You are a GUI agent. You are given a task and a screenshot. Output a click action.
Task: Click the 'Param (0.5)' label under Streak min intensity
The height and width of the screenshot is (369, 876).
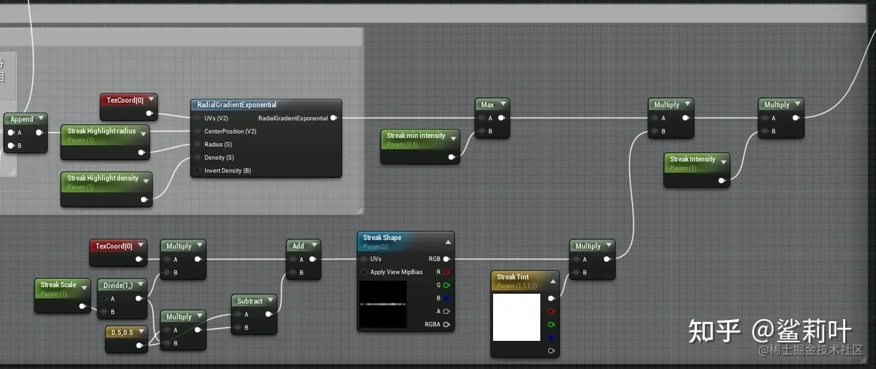point(402,145)
